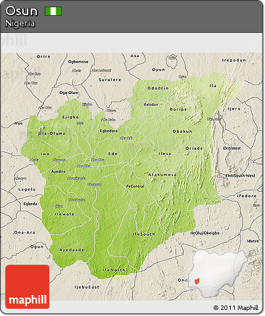Viewport: 265px width, 316px height.
Task: Select the Ogo-Oluw label
Action: pyautogui.click(x=69, y=93)
